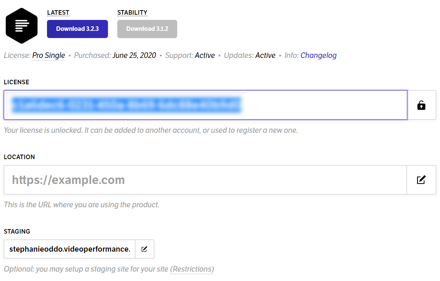The width and height of the screenshot is (440, 281).
Task: Click the Purchased date June 25, 2020
Action: tap(134, 55)
